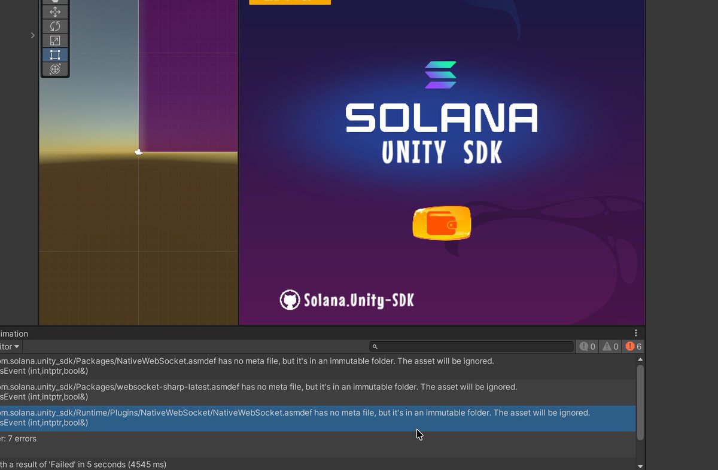The height and width of the screenshot is (470, 718).
Task: Click the Console search field
Action: click(x=471, y=346)
